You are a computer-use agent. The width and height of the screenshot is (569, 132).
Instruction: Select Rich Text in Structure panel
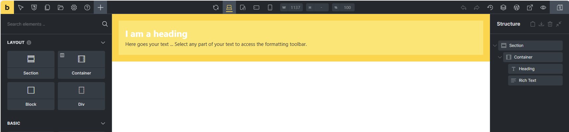535,80
